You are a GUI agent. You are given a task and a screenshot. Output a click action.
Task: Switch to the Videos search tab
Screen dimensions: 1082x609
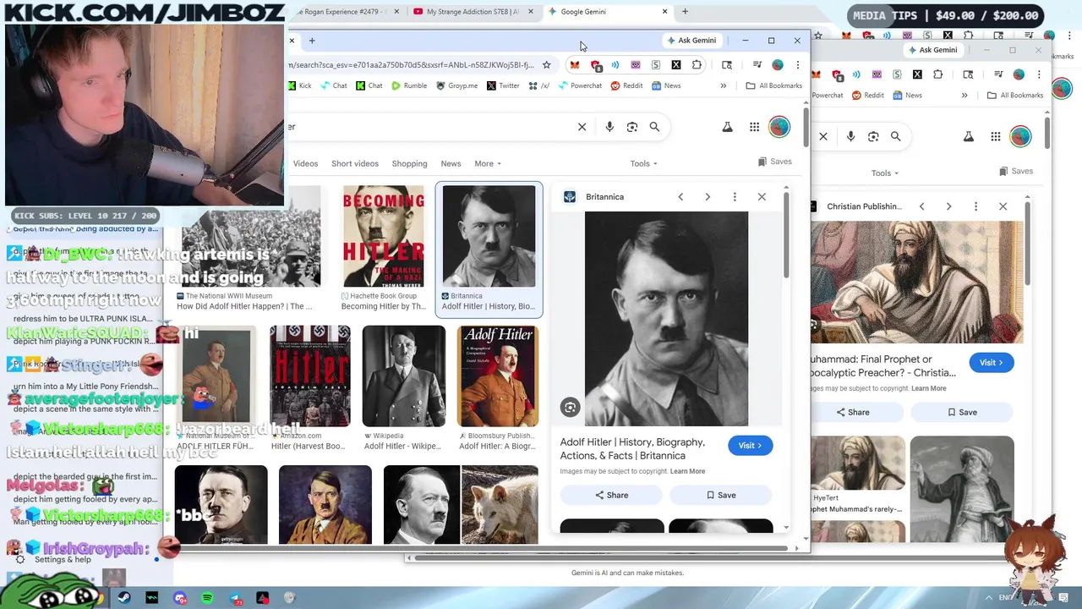click(x=305, y=163)
